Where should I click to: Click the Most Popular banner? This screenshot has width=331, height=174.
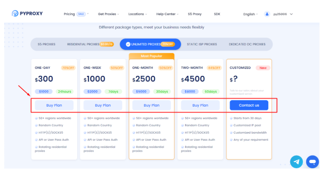(x=152, y=56)
